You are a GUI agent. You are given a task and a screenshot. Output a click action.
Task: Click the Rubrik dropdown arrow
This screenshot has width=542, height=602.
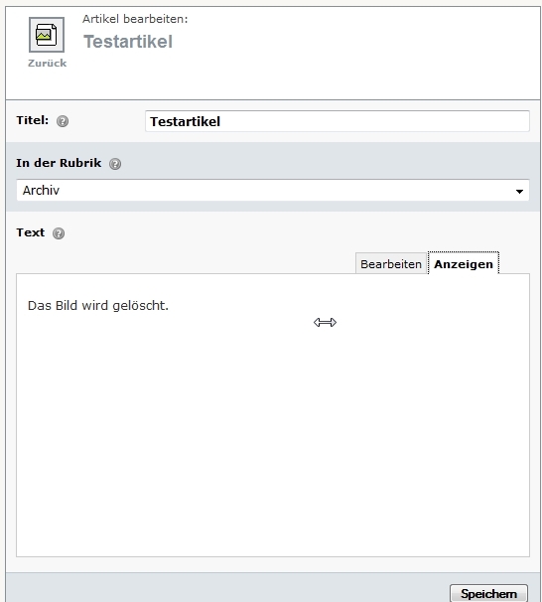tap(519, 191)
